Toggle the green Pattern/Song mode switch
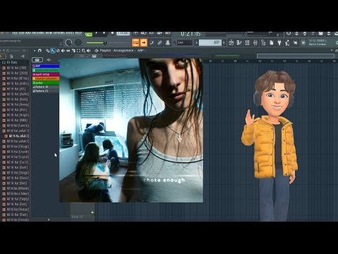 coord(89,34)
